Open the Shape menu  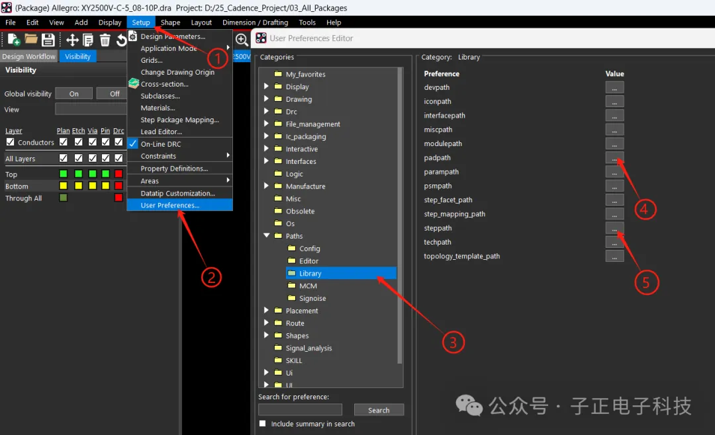coord(171,22)
